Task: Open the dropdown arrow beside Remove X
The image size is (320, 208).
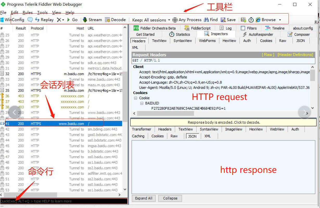Action: tap(63, 20)
